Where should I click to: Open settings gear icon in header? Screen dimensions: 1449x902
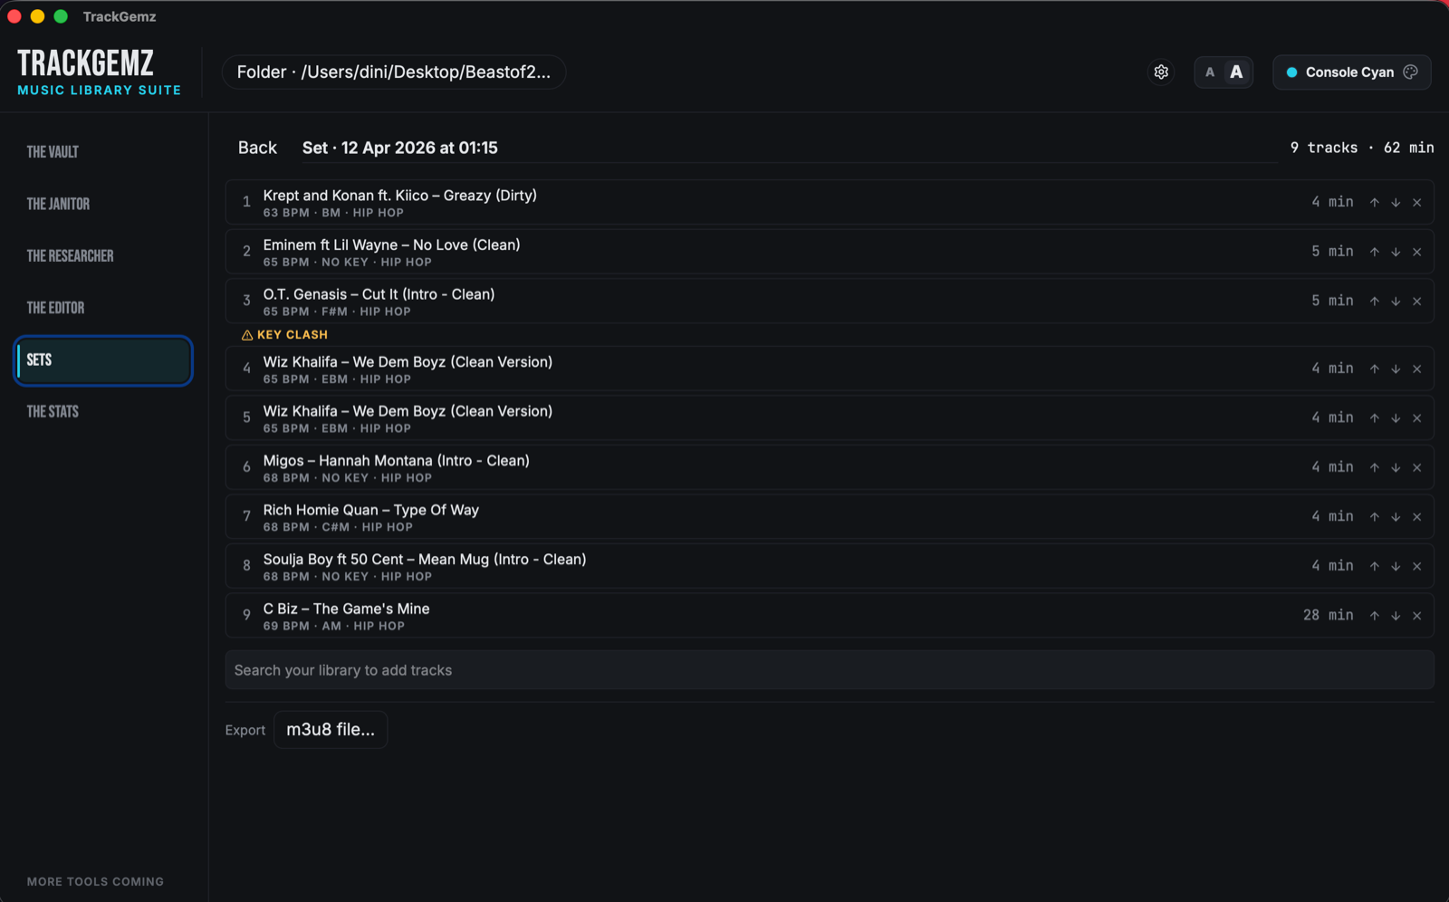1161,72
